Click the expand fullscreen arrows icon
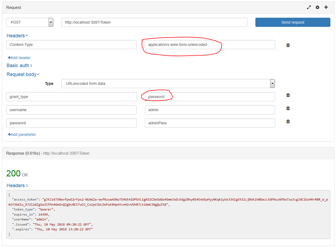Image resolution: width=336 pixels, height=247 pixels. [x=309, y=8]
